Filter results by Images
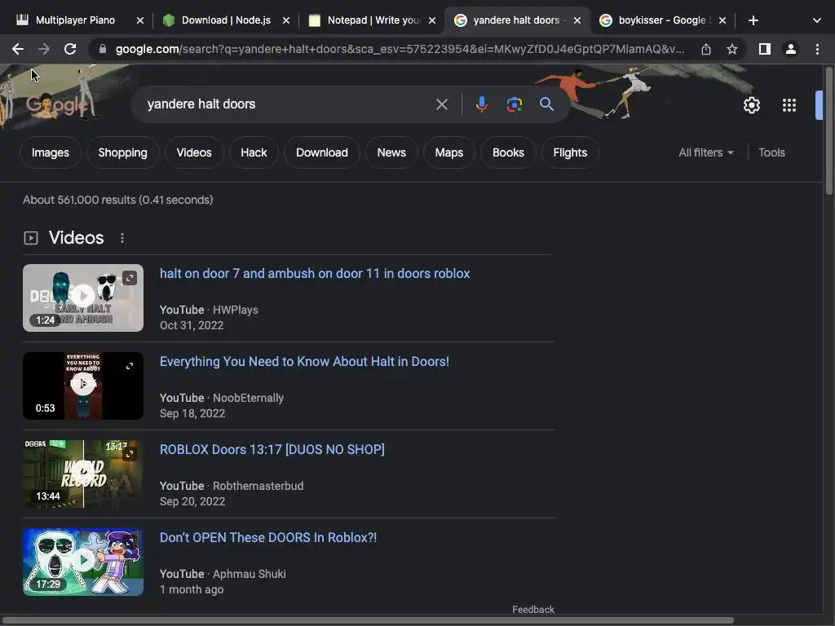 pyautogui.click(x=50, y=152)
